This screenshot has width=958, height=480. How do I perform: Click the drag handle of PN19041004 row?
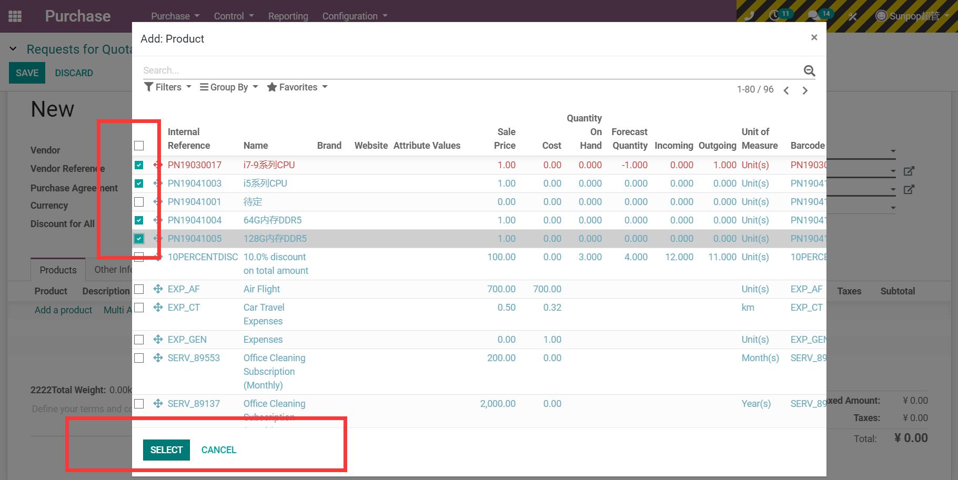[x=158, y=220]
